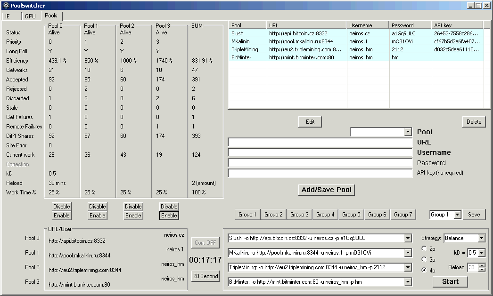Switch to the GPU tab
Screen dimensions: 493x296
tap(31, 16)
